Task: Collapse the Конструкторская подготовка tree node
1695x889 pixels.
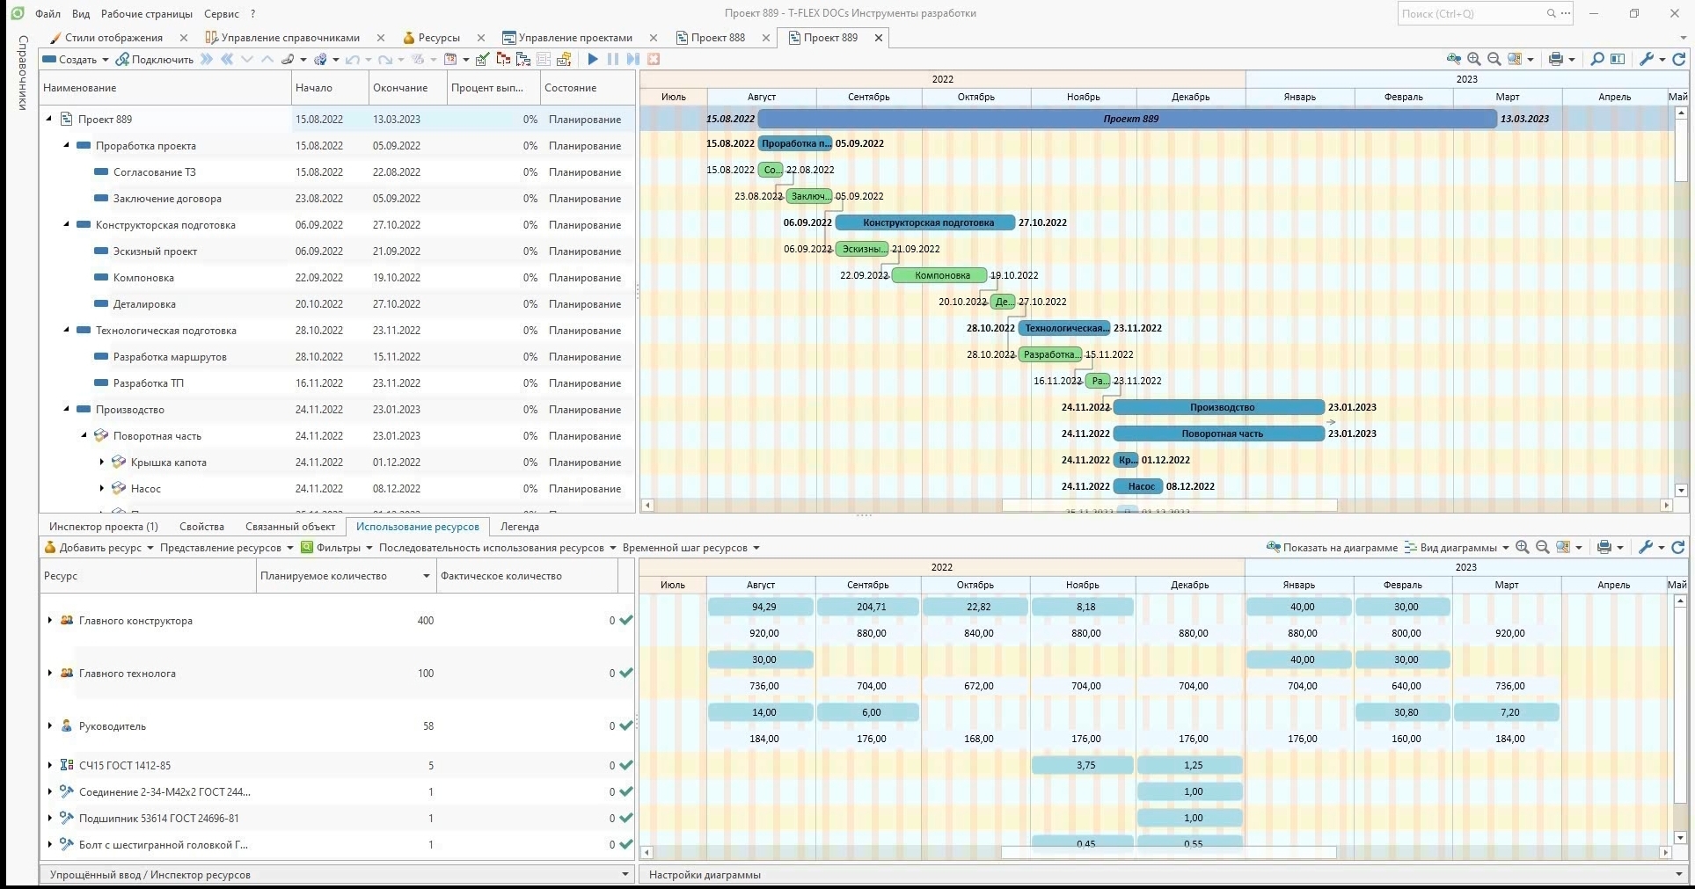Action: (66, 224)
